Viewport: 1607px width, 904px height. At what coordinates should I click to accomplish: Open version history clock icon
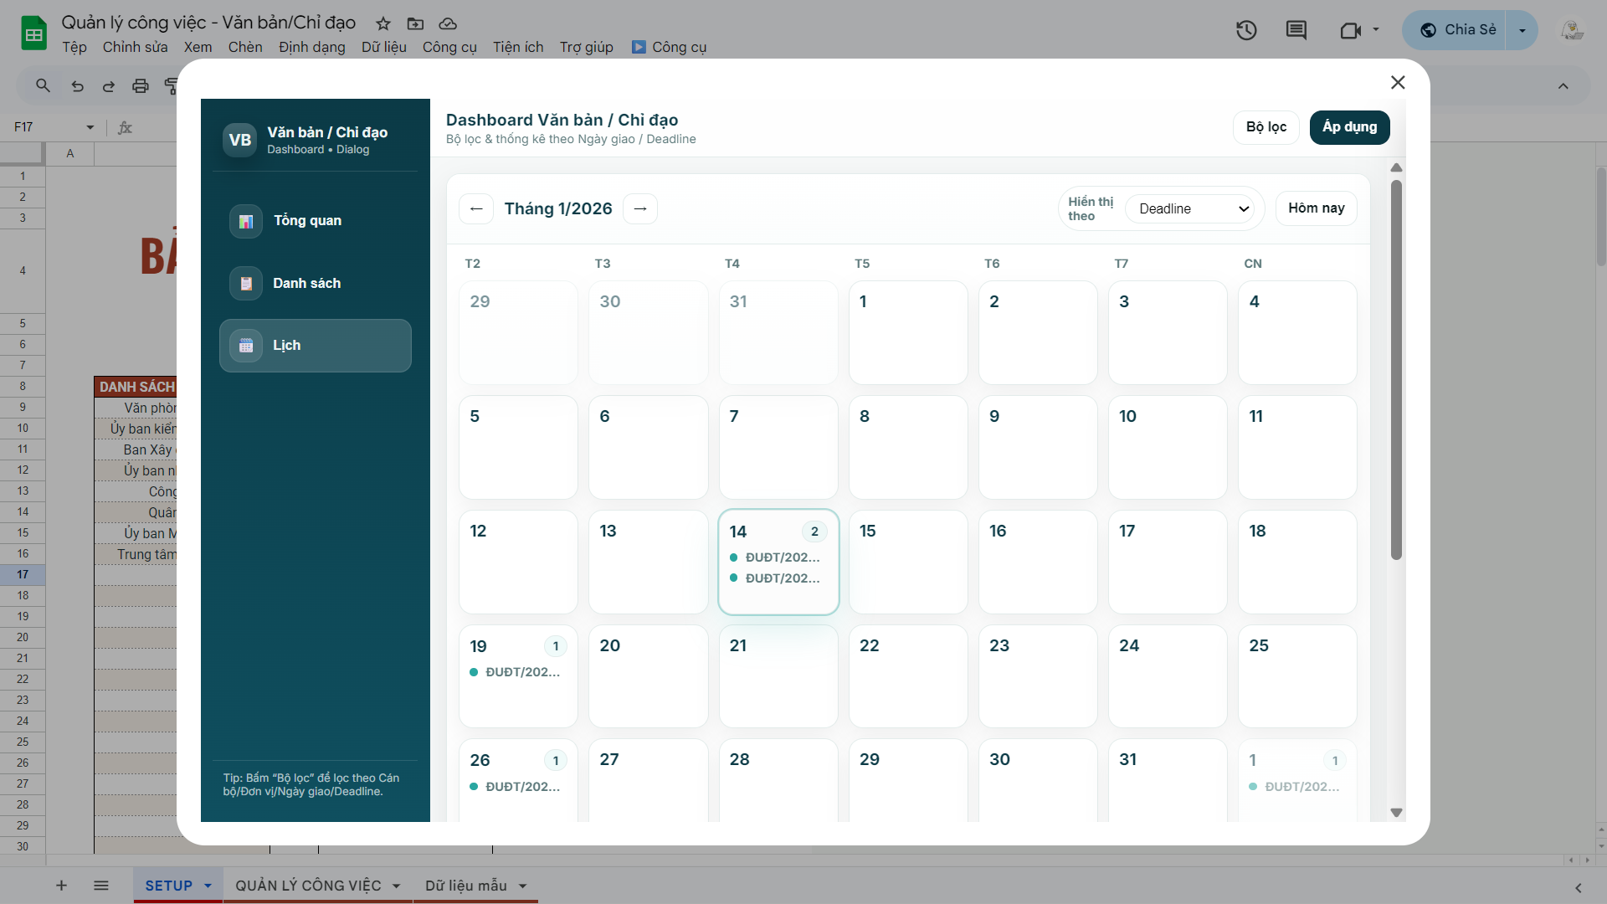click(x=1246, y=31)
